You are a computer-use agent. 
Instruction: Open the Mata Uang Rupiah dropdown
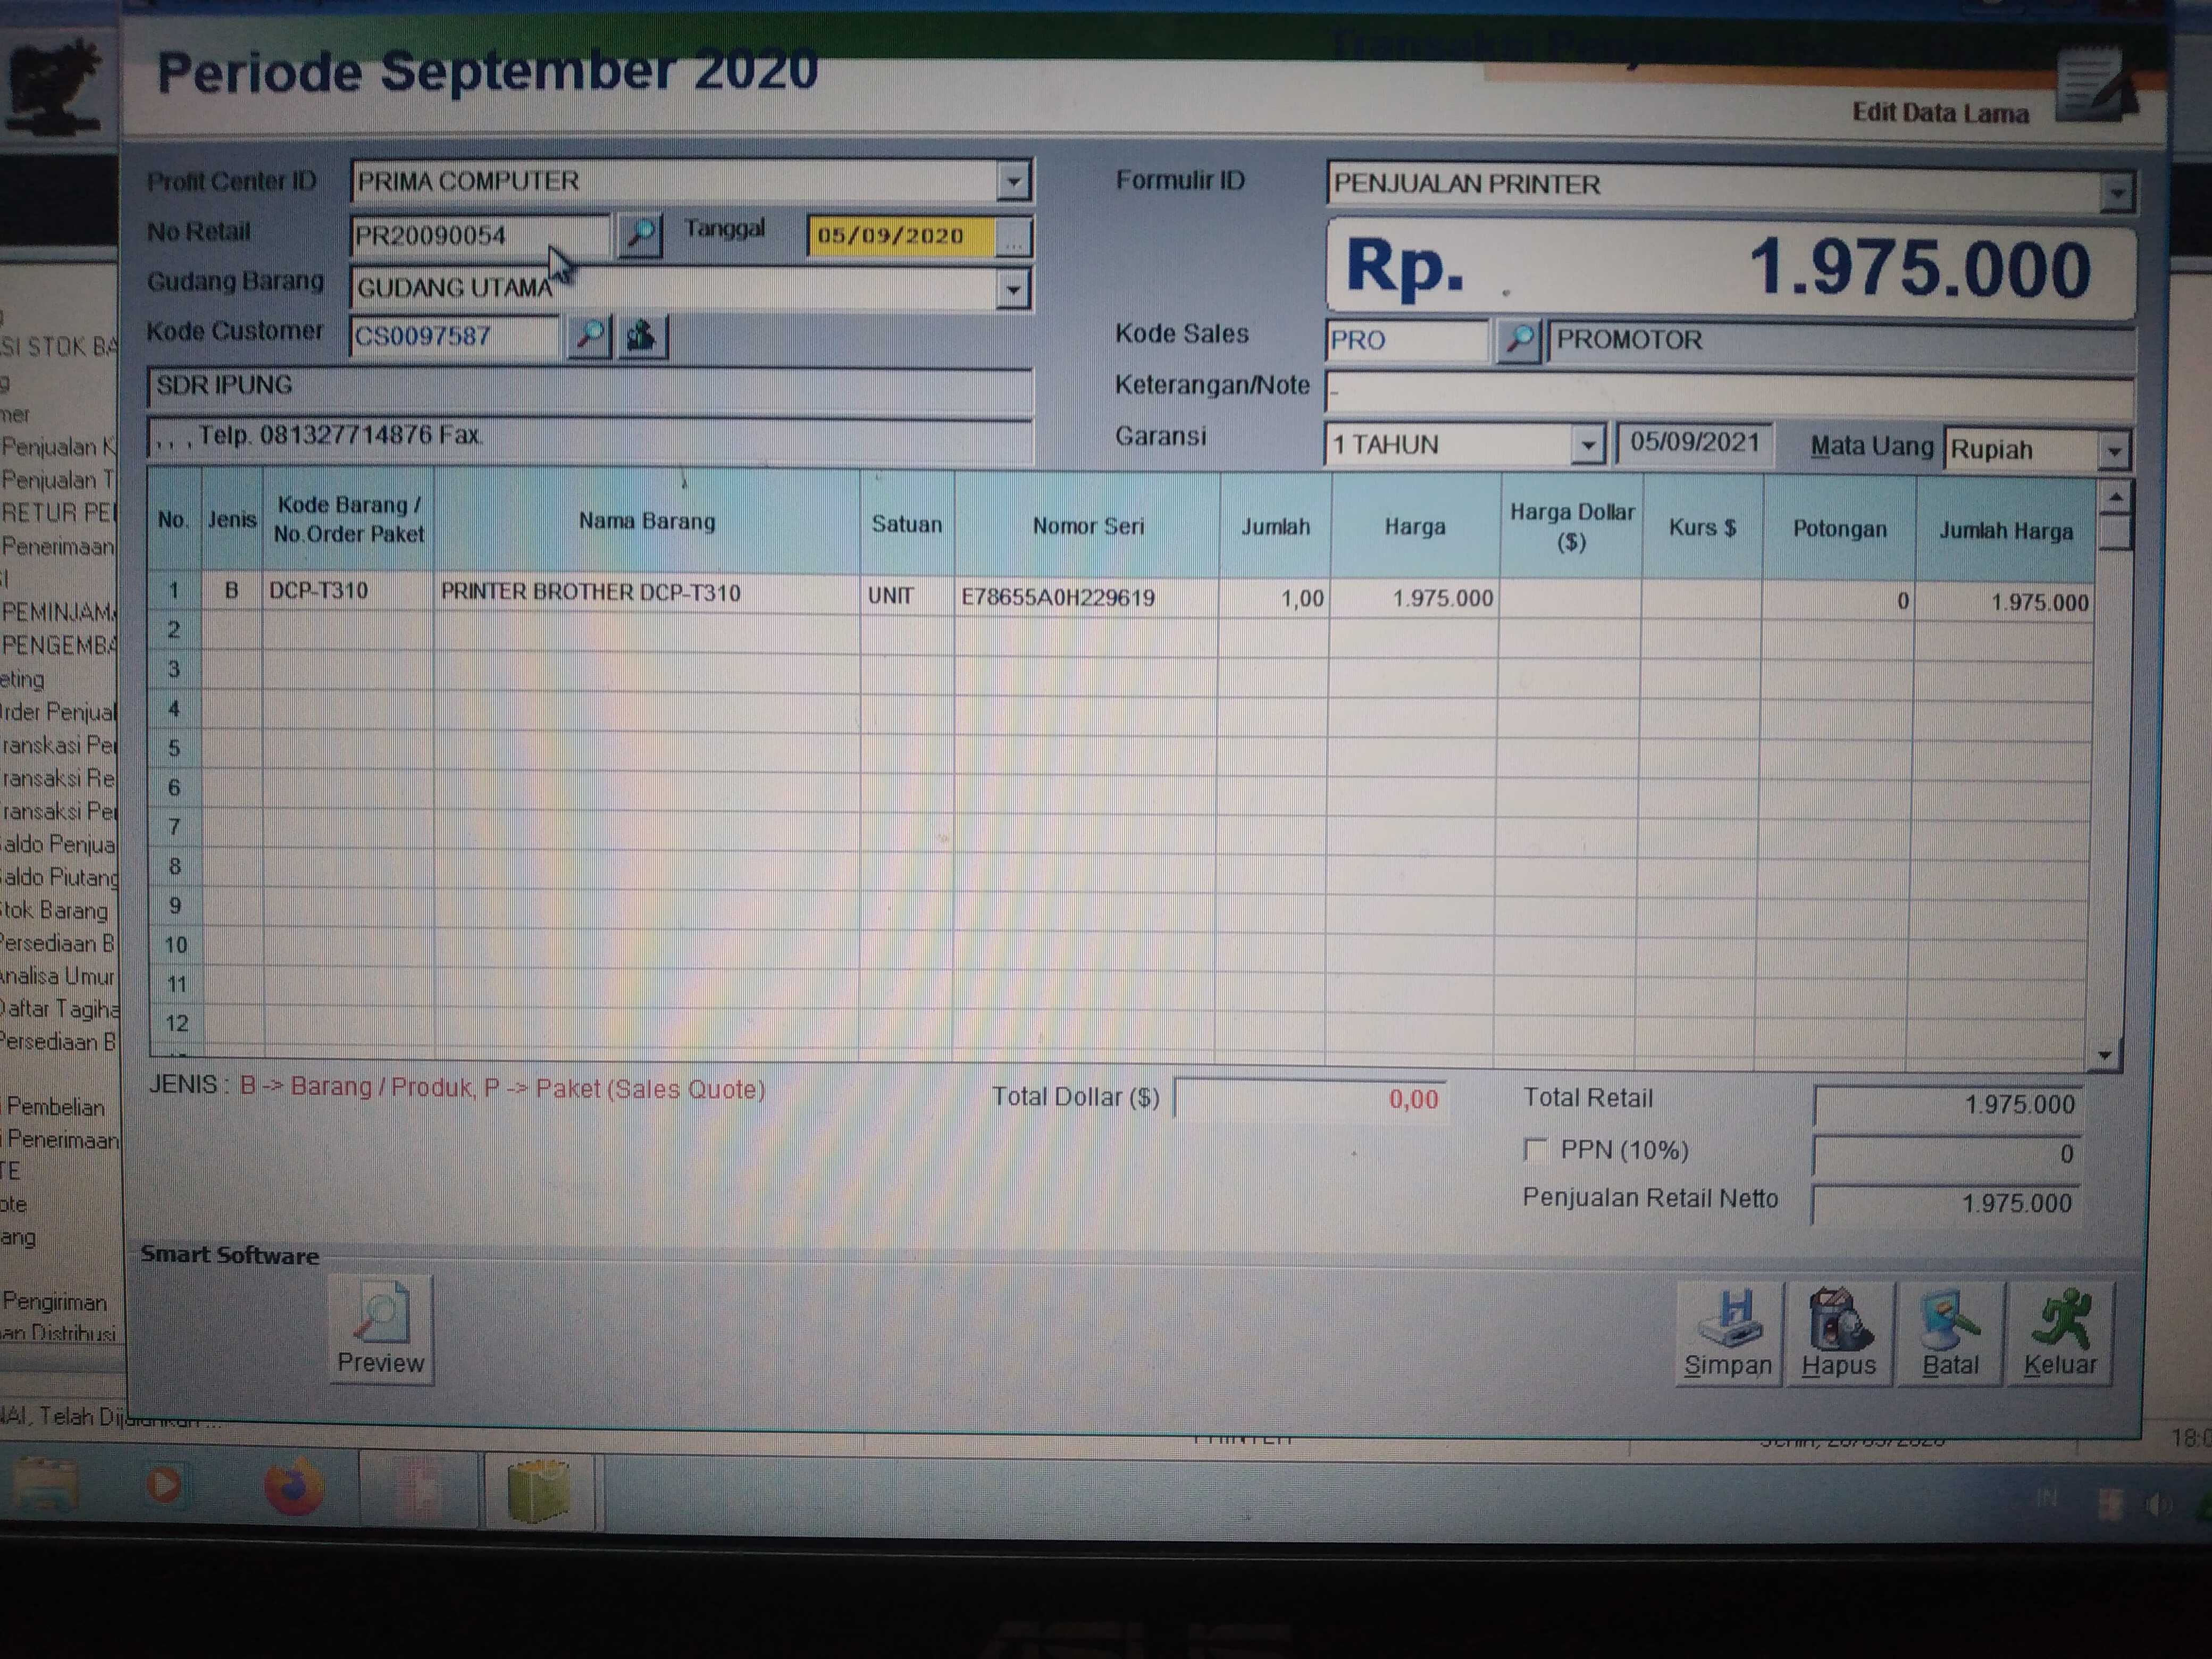click(2114, 451)
